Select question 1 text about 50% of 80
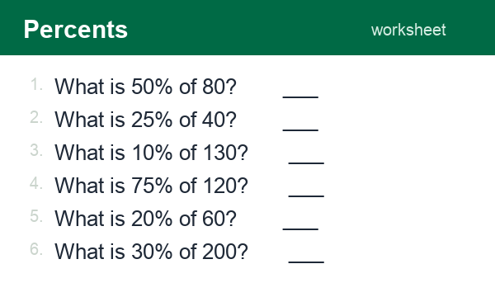 (145, 87)
